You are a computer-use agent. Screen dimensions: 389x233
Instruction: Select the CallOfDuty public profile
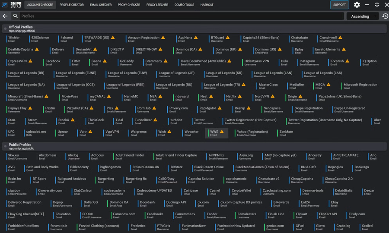[167, 180]
